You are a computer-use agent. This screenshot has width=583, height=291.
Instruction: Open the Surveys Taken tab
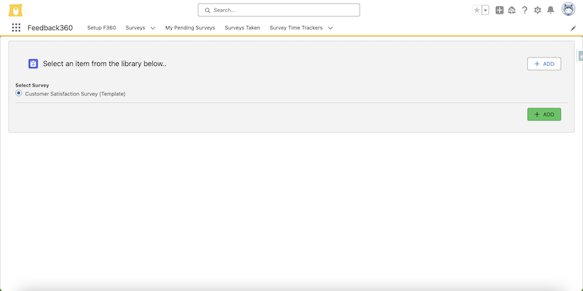pos(242,27)
